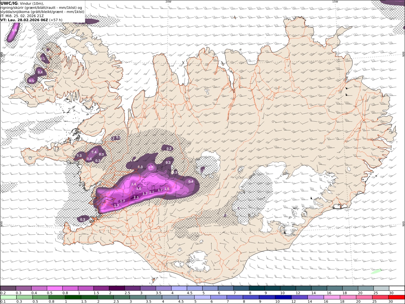The height and width of the screenshot is (304, 405).
Task: Click the "rigning/skúrir" legend description line
Action: coord(41,7)
